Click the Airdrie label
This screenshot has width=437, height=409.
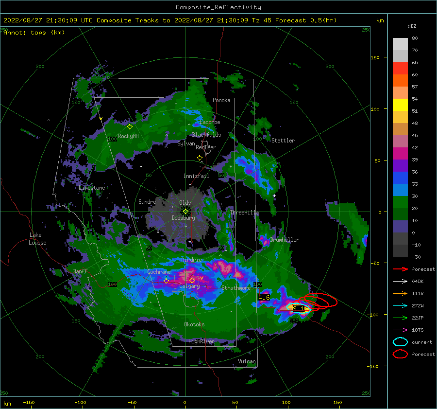click(191, 260)
